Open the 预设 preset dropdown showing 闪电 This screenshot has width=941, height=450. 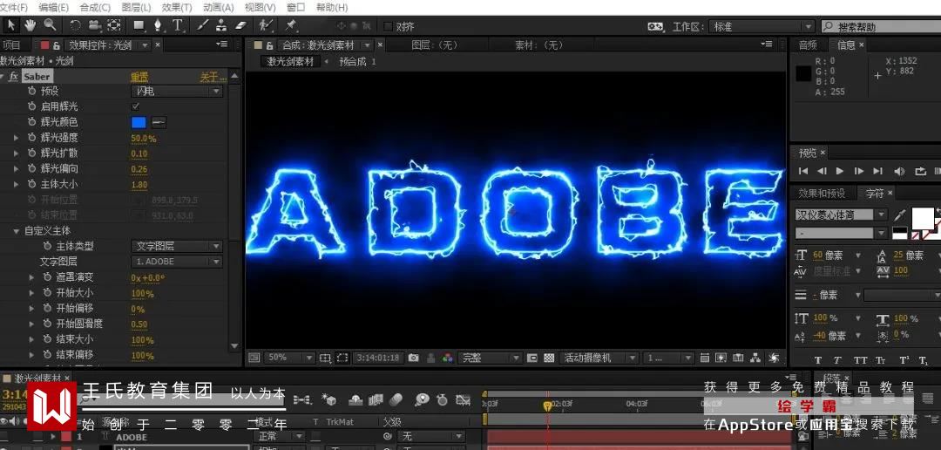(177, 92)
